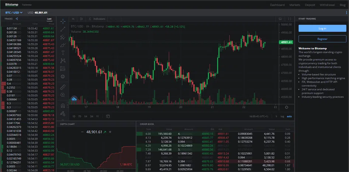Select the brush drawing tool
The image size is (349, 172).
[x=63, y=45]
